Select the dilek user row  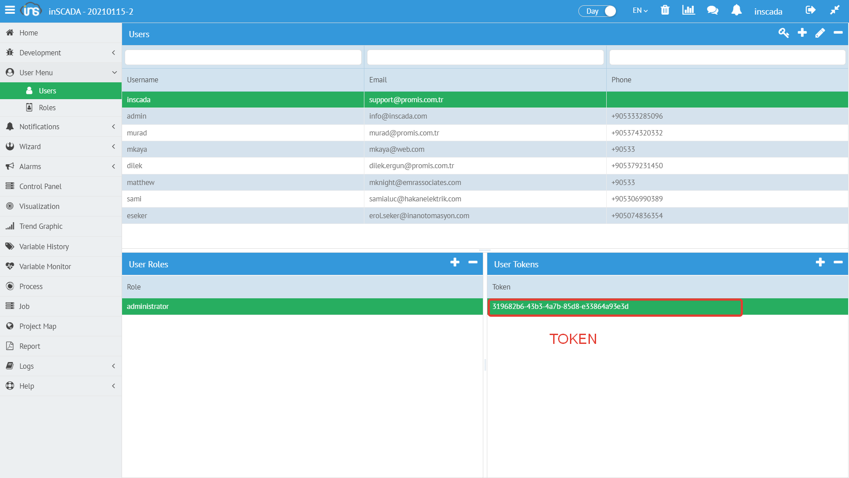[x=485, y=166]
